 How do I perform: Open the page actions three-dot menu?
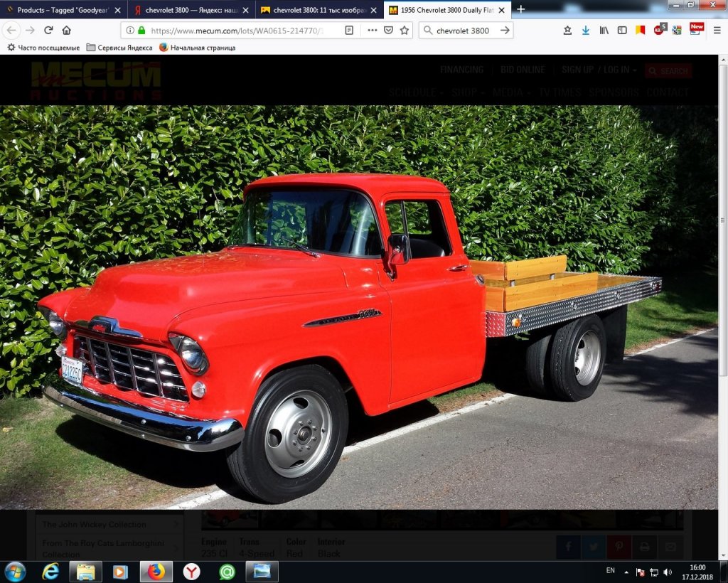(373, 31)
